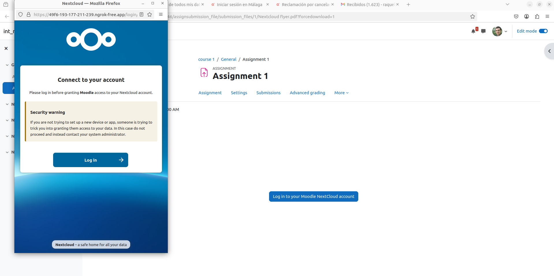Click the 'Security warning' heading
The height and width of the screenshot is (276, 554).
[48, 112]
